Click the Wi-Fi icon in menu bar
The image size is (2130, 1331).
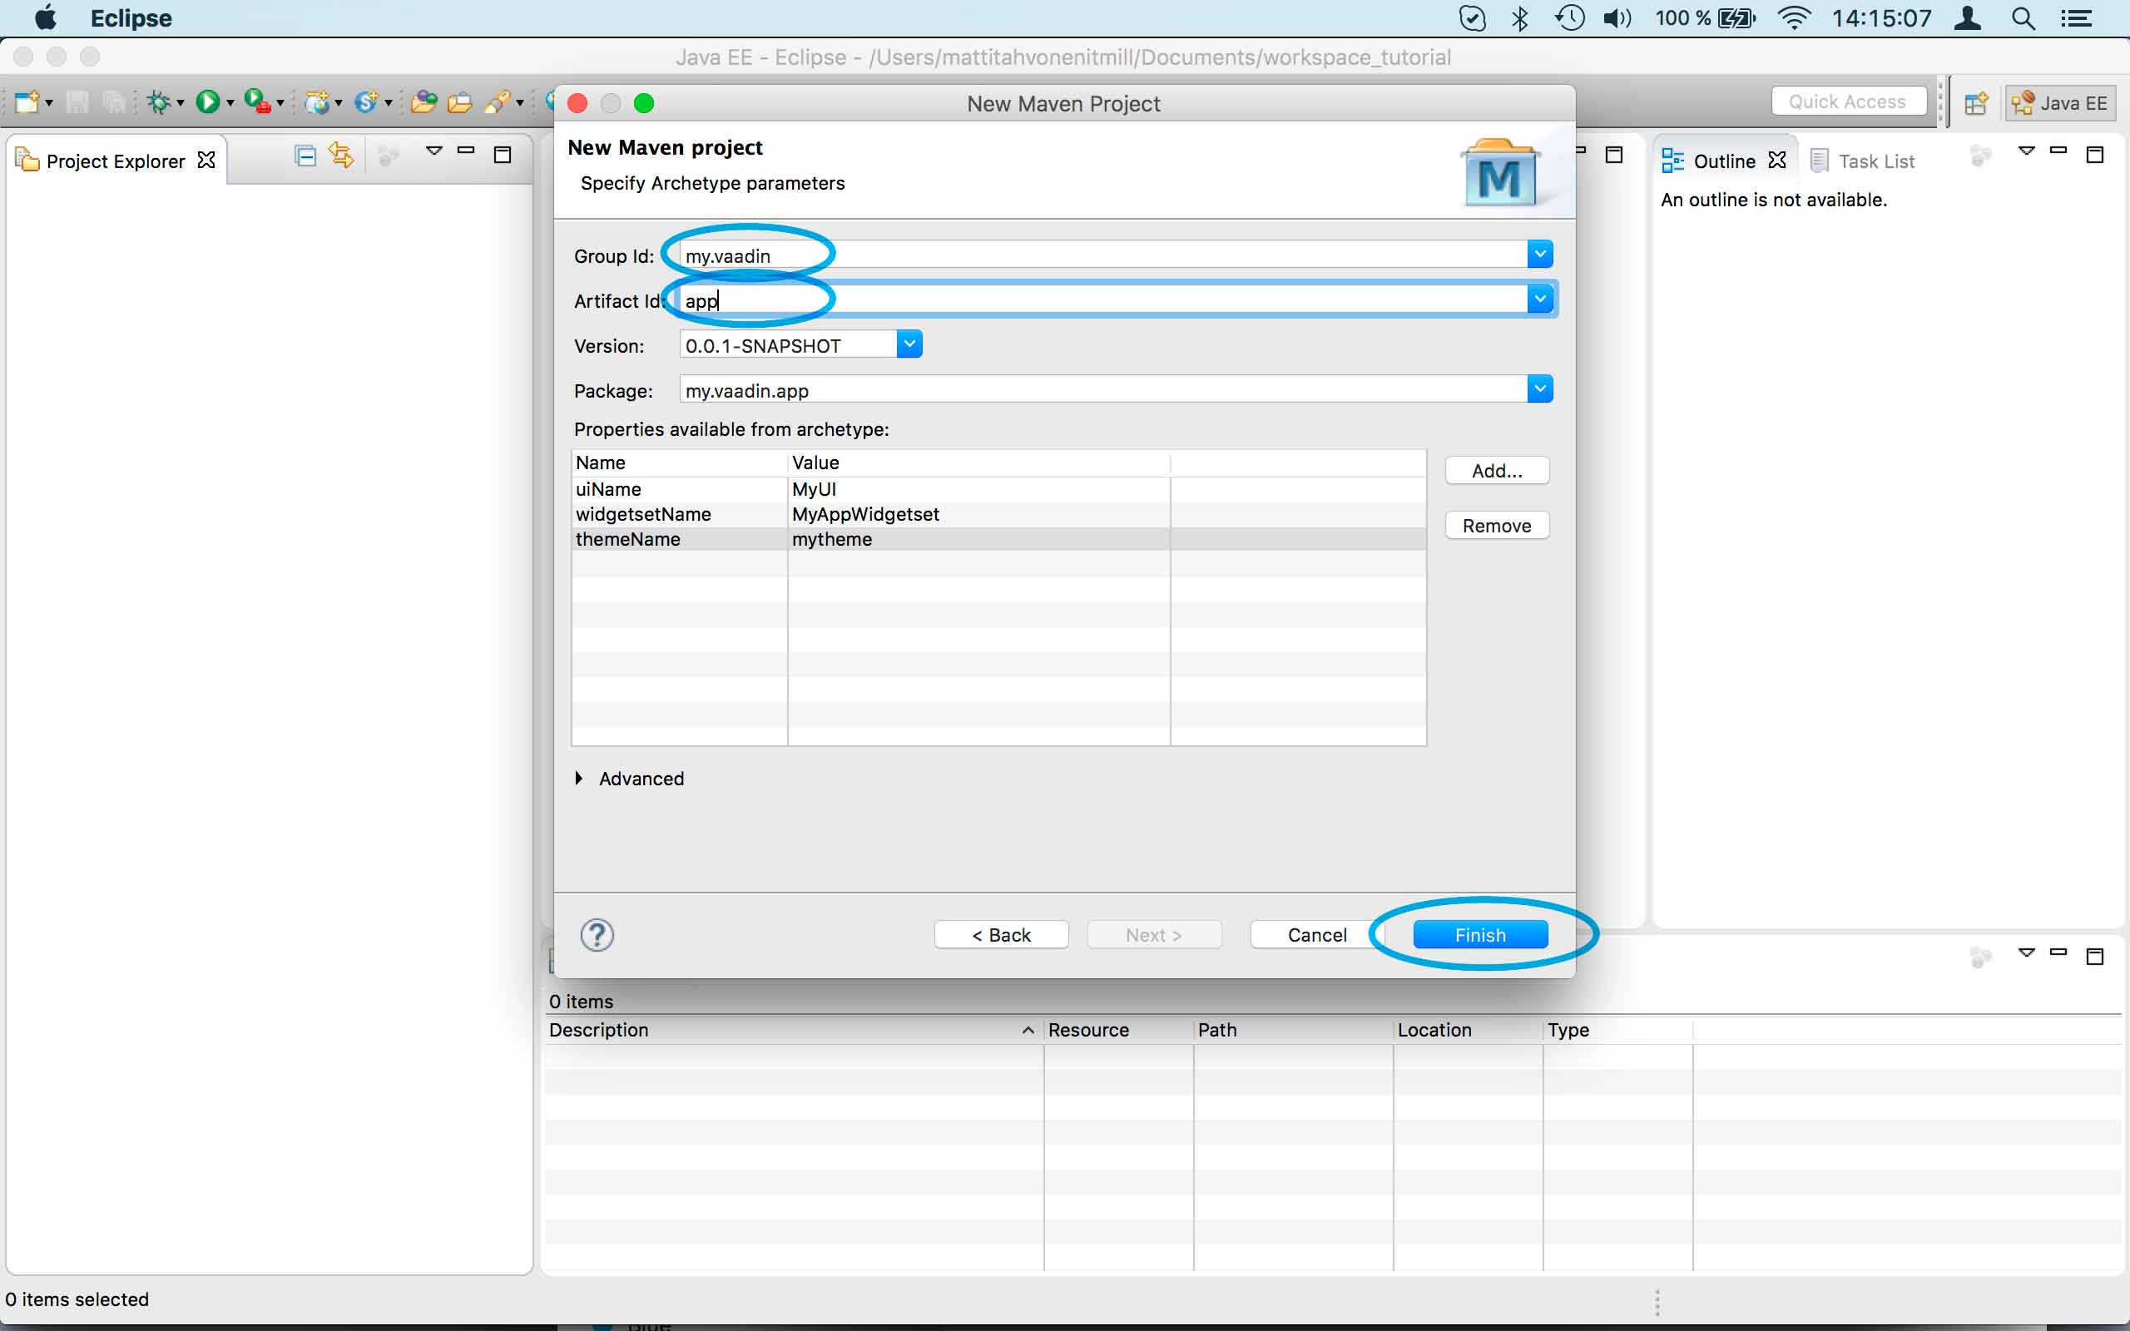point(1794,18)
